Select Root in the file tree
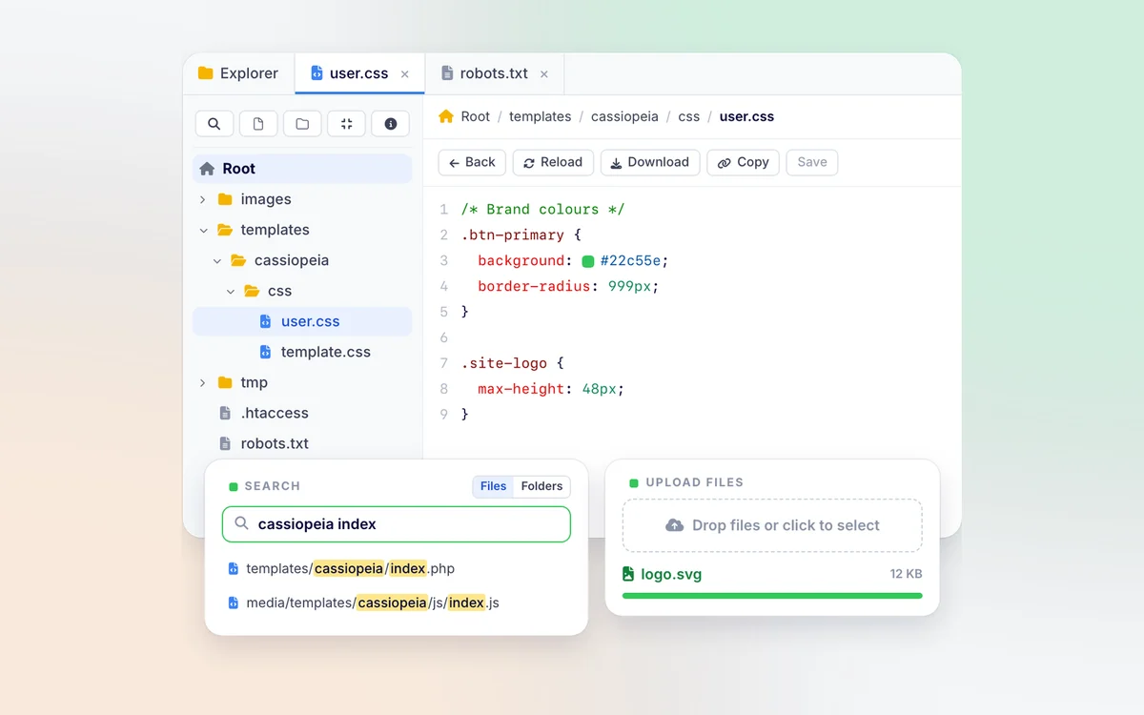The image size is (1144, 715). (302, 169)
